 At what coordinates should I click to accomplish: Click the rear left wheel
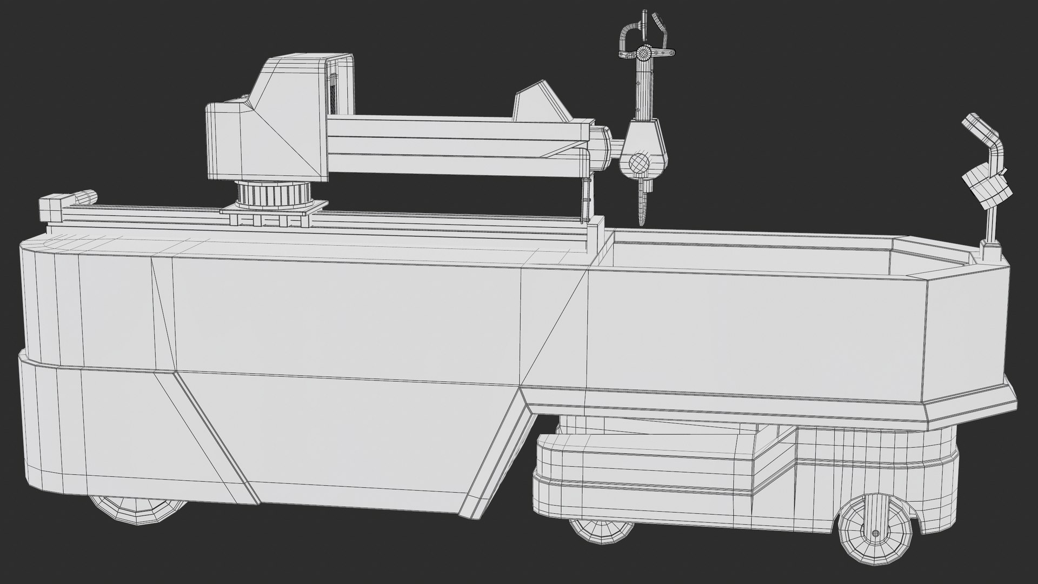136,507
